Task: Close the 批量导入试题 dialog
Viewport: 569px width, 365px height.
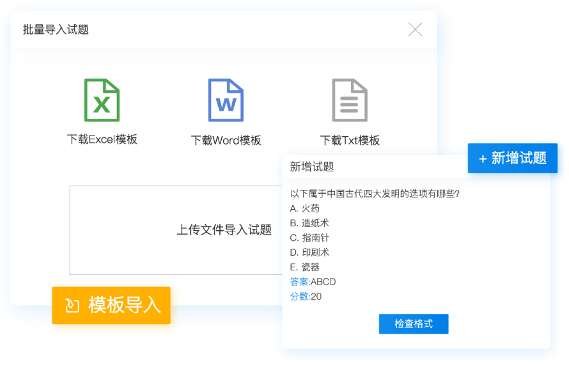Action: pyautogui.click(x=416, y=29)
